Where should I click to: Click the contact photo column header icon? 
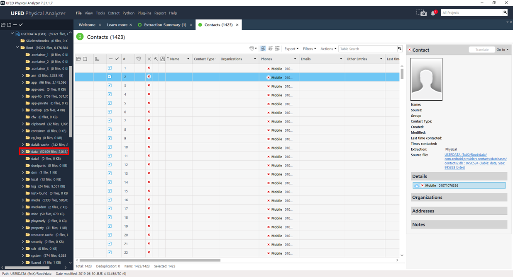coord(163,59)
